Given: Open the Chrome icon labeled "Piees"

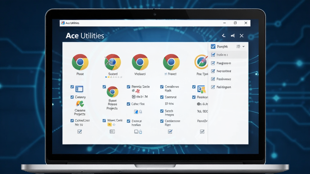Looking at the screenshot, I should pyautogui.click(x=80, y=62).
